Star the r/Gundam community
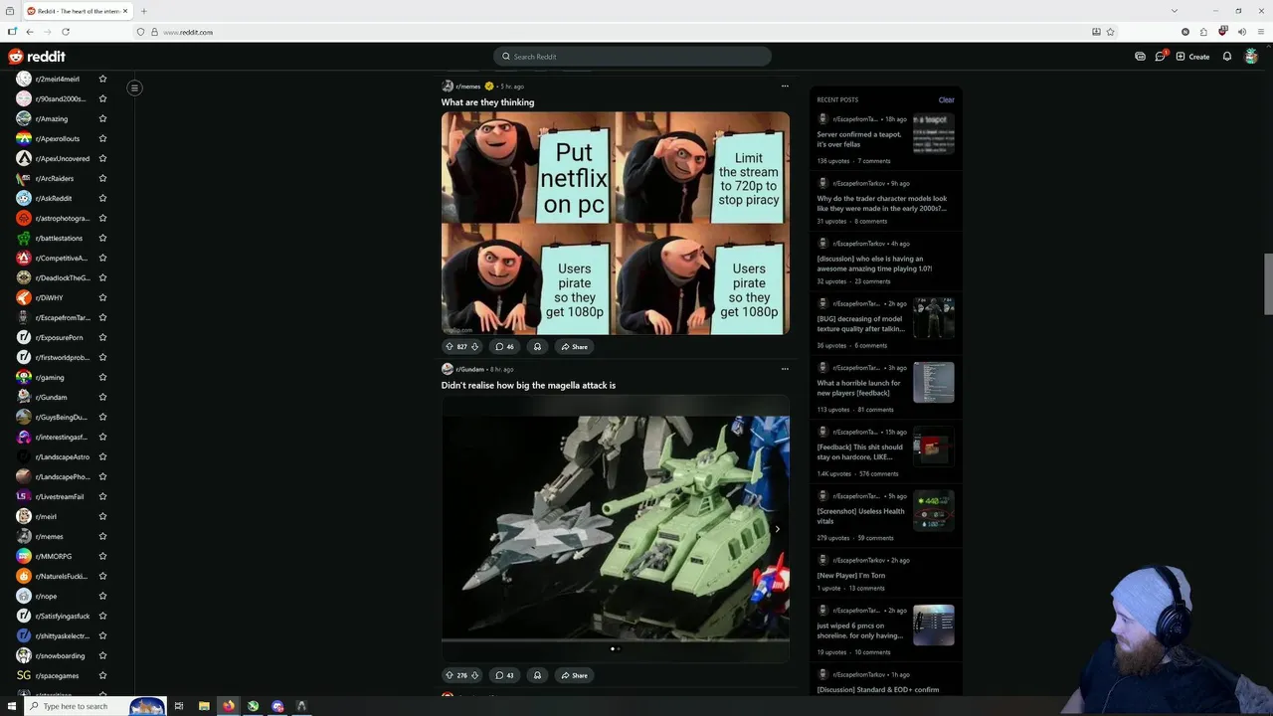The width and height of the screenshot is (1273, 716). click(102, 397)
